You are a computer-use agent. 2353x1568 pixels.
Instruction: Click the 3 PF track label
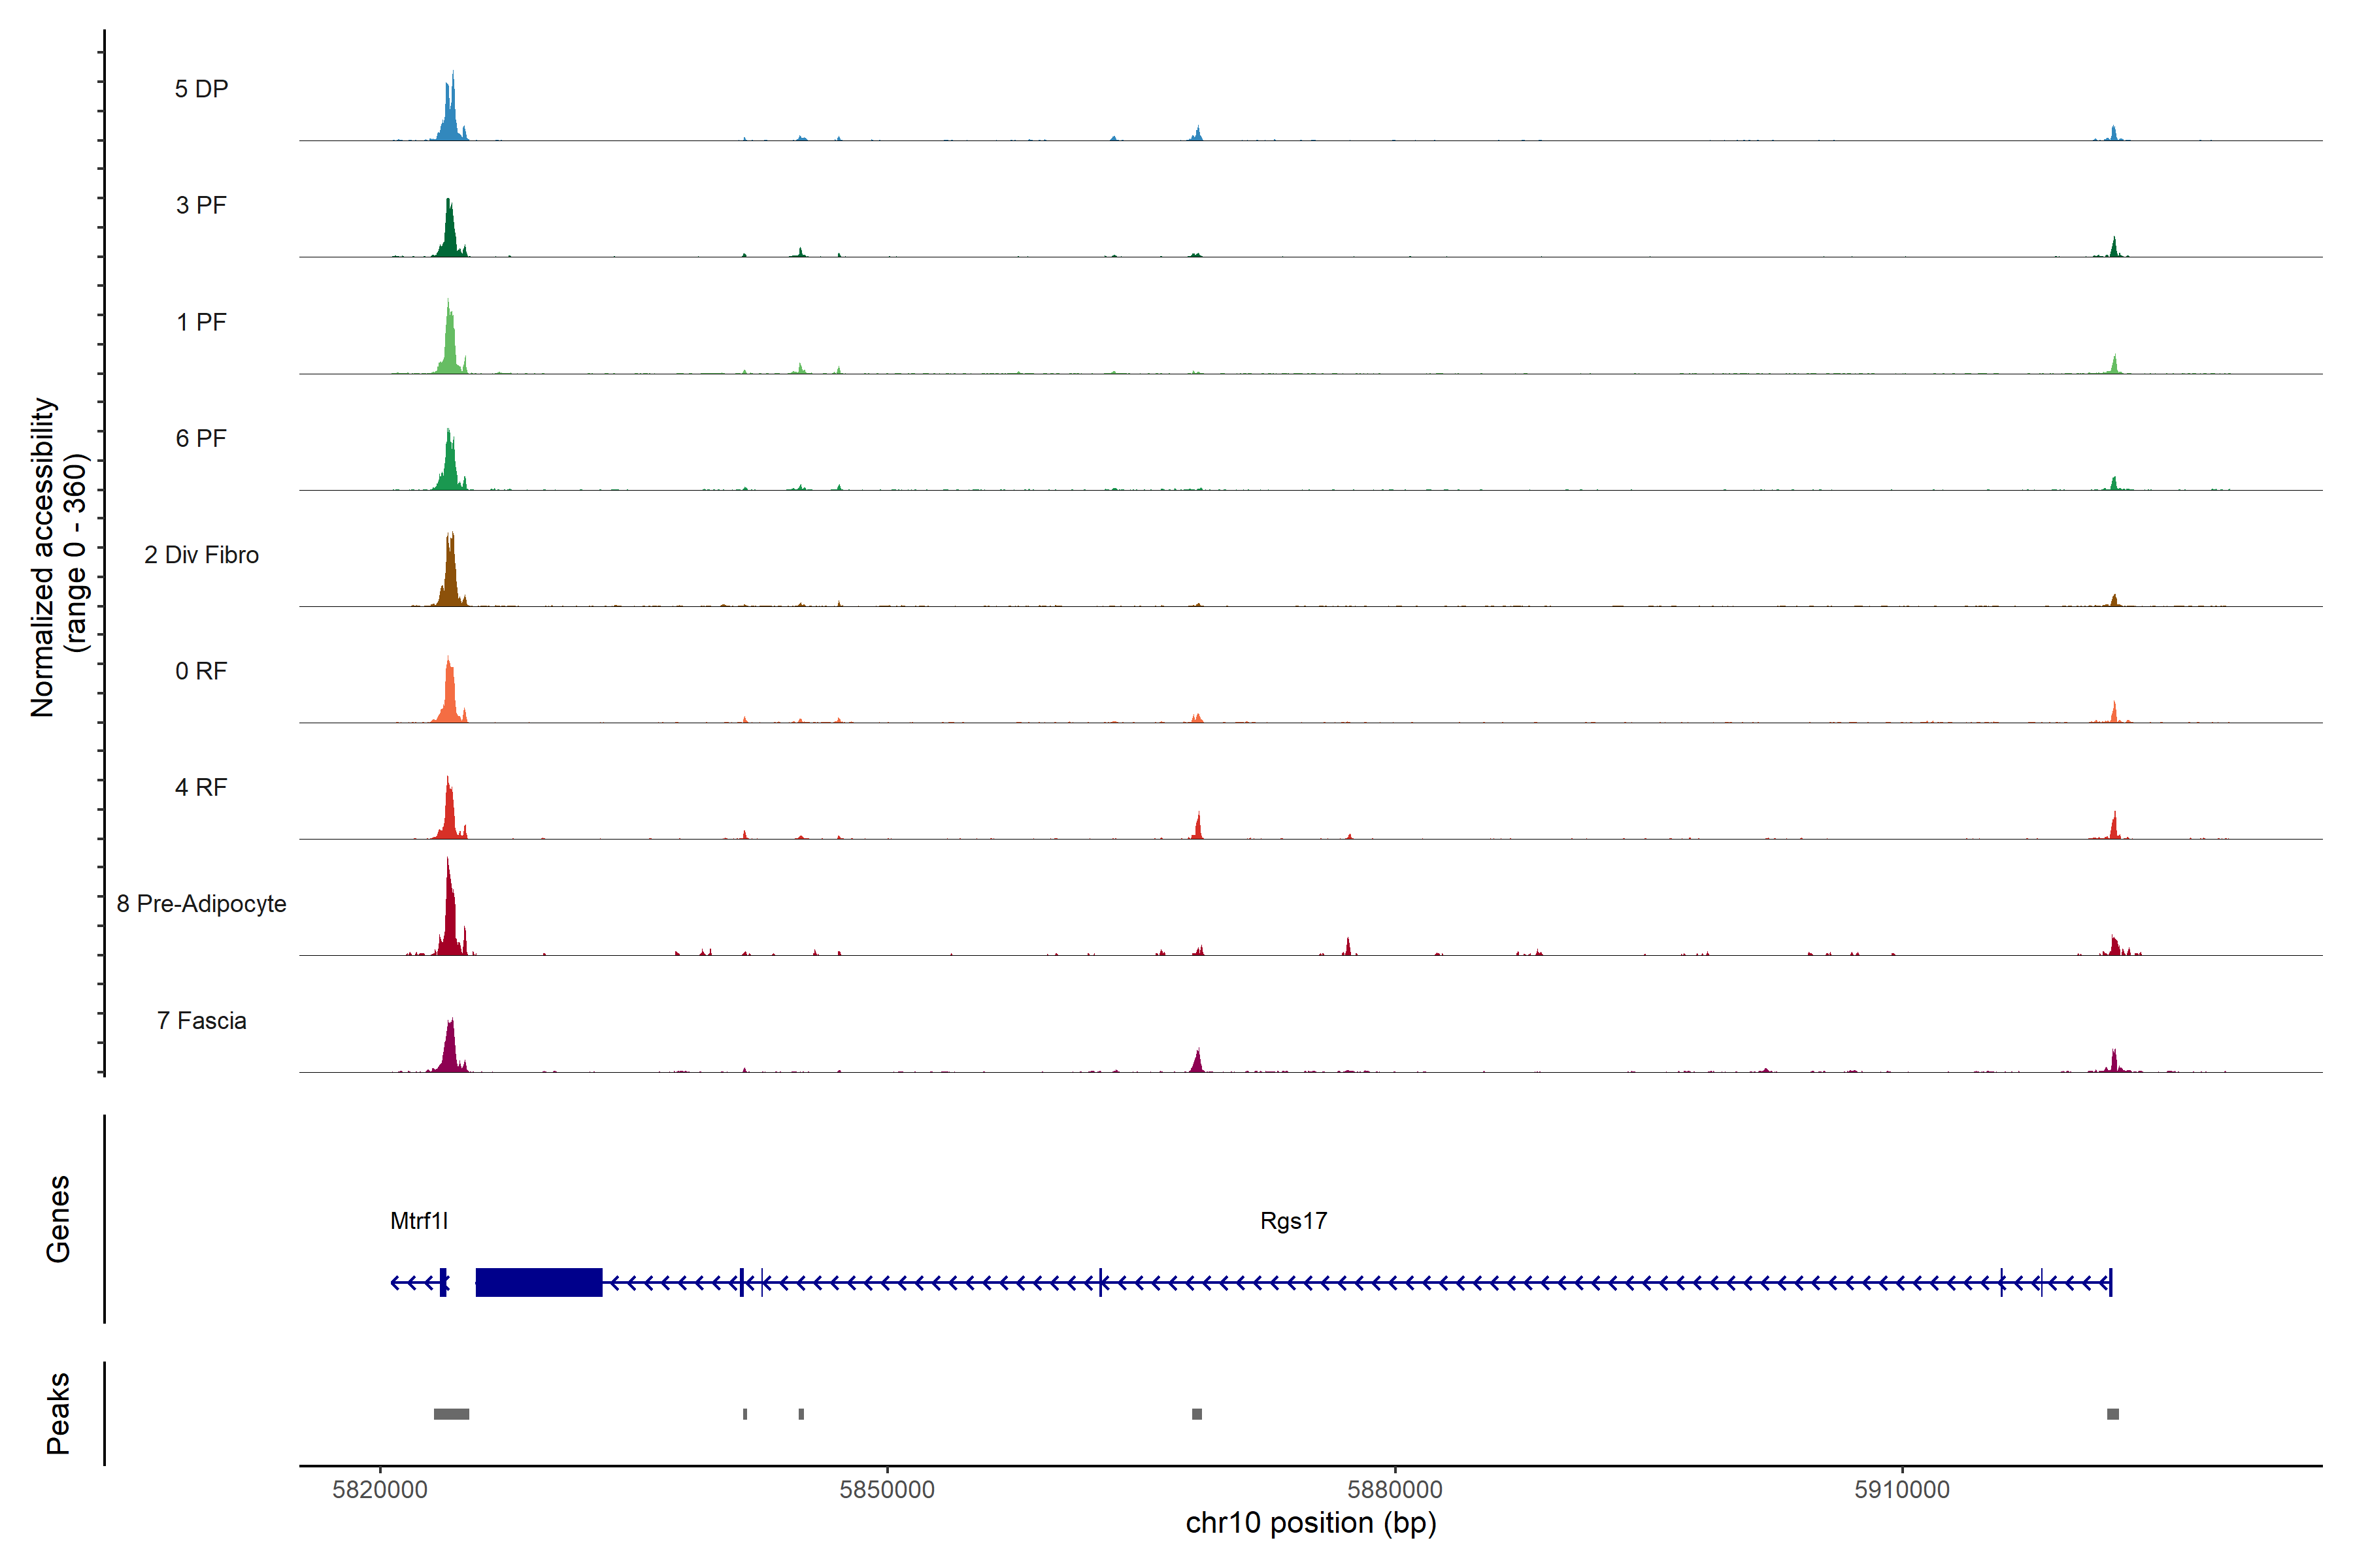click(x=201, y=205)
